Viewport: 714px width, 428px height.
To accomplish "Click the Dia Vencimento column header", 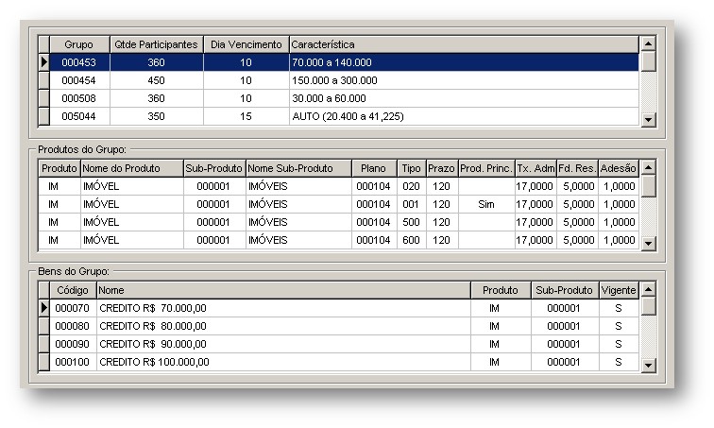I will point(246,44).
